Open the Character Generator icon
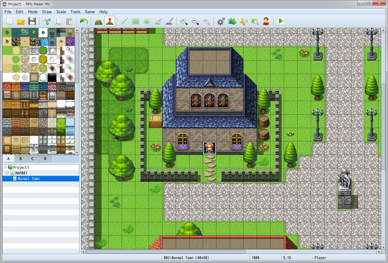The height and width of the screenshot is (263, 388). pos(266,21)
